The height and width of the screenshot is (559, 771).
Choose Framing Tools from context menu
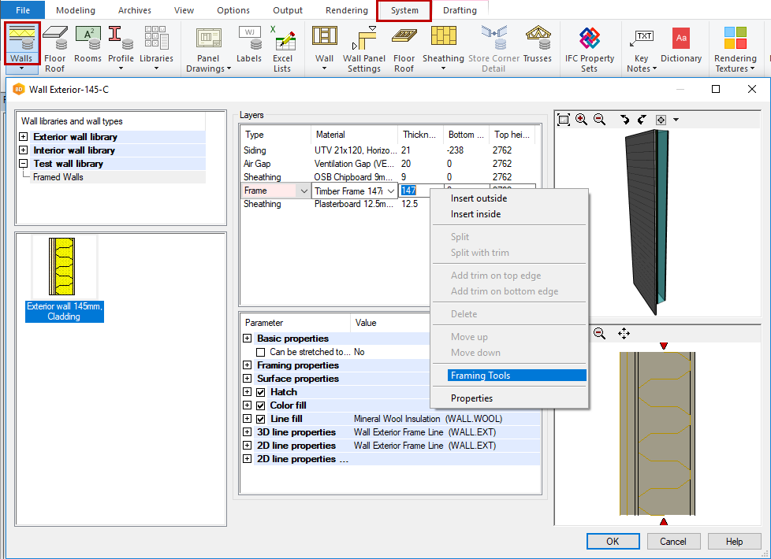(x=480, y=376)
